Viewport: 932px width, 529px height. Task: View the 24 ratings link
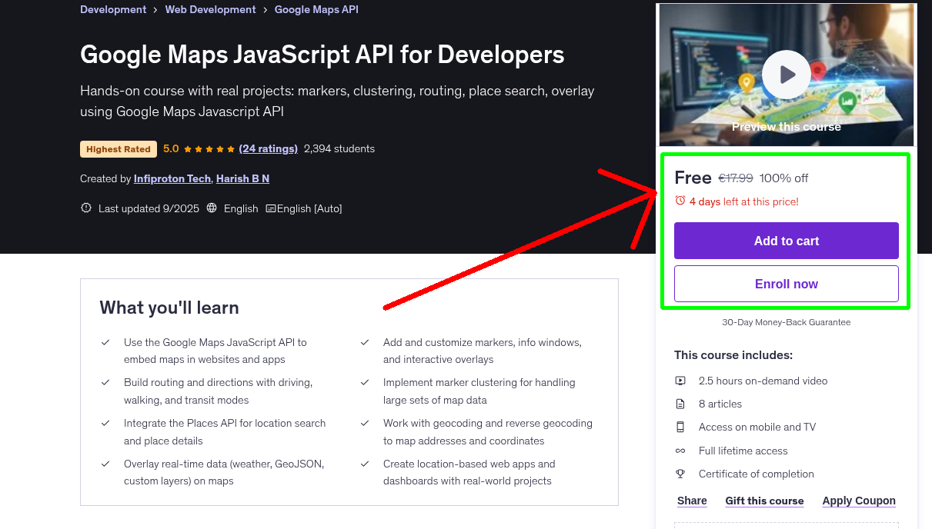click(268, 148)
